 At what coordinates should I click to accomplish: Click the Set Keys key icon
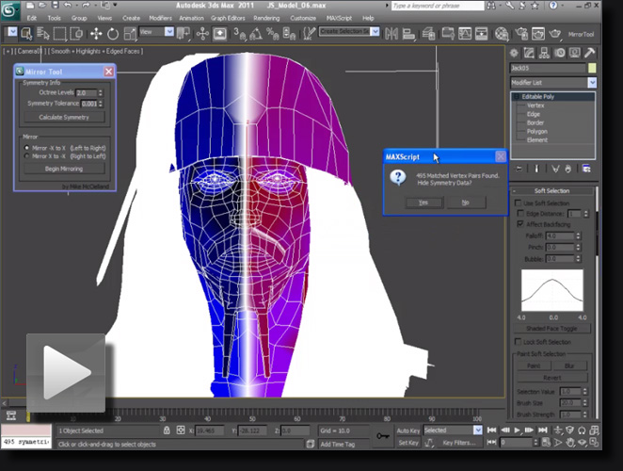(x=383, y=436)
